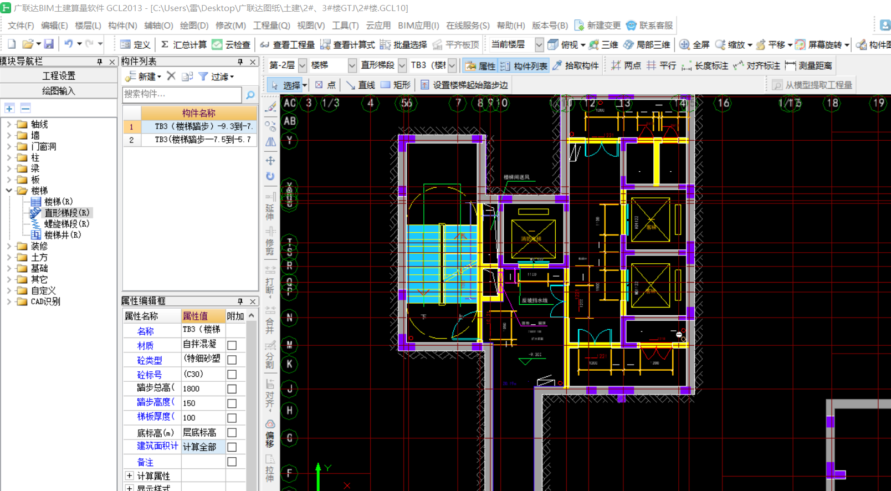891x491 pixels.
Task: Open the 新建 dropdown button
Action: pyautogui.click(x=143, y=76)
